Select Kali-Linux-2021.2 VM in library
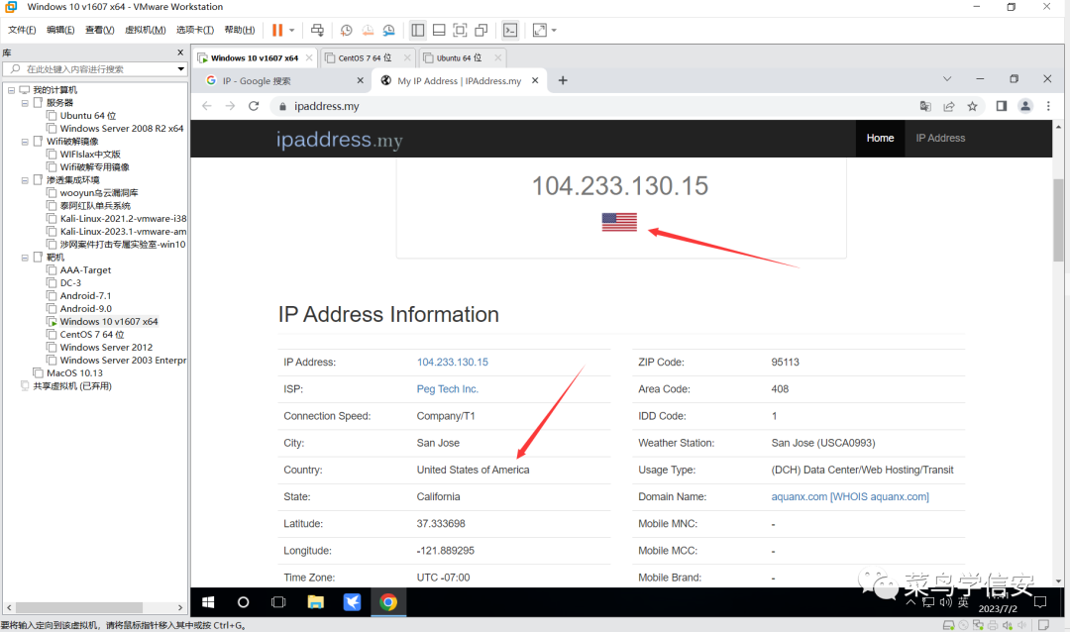 (x=123, y=218)
